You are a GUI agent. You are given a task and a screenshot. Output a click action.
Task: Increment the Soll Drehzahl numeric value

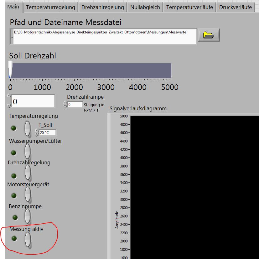click(9, 96)
